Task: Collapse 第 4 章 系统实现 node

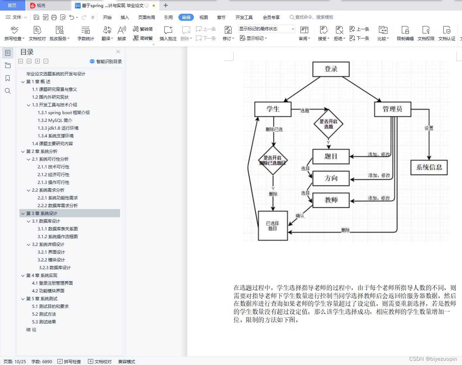Action: [23, 276]
